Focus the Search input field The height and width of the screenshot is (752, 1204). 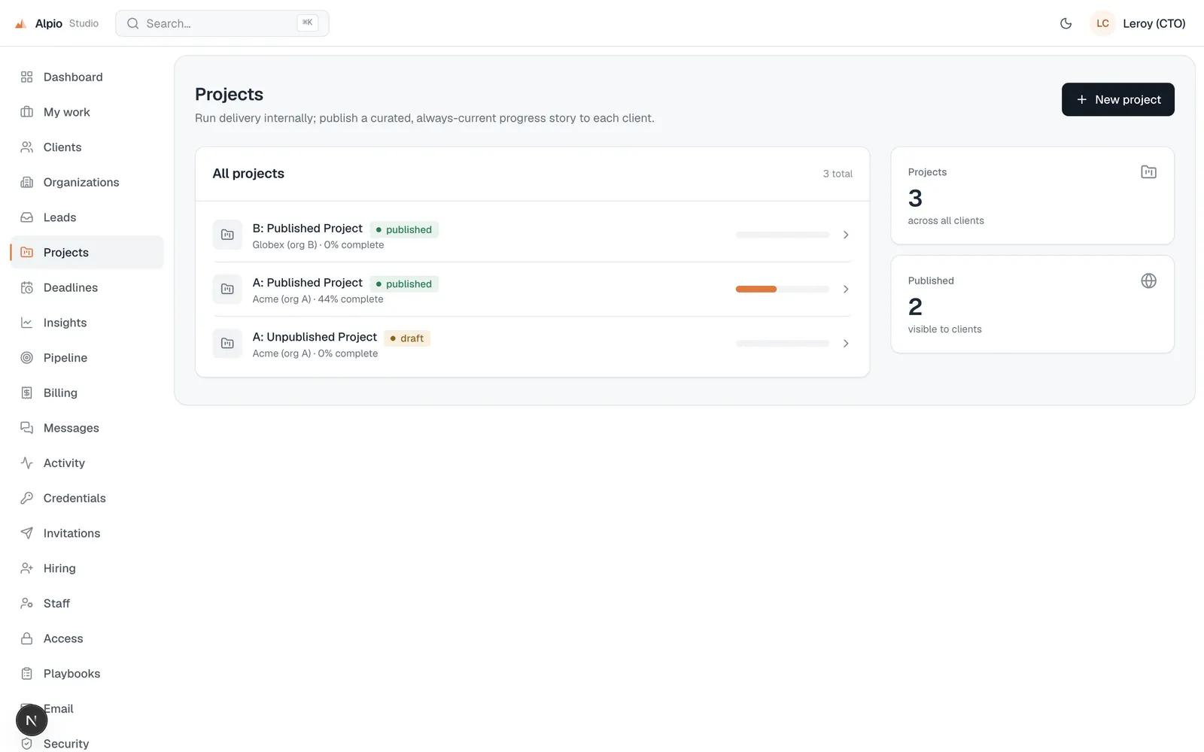(x=222, y=23)
